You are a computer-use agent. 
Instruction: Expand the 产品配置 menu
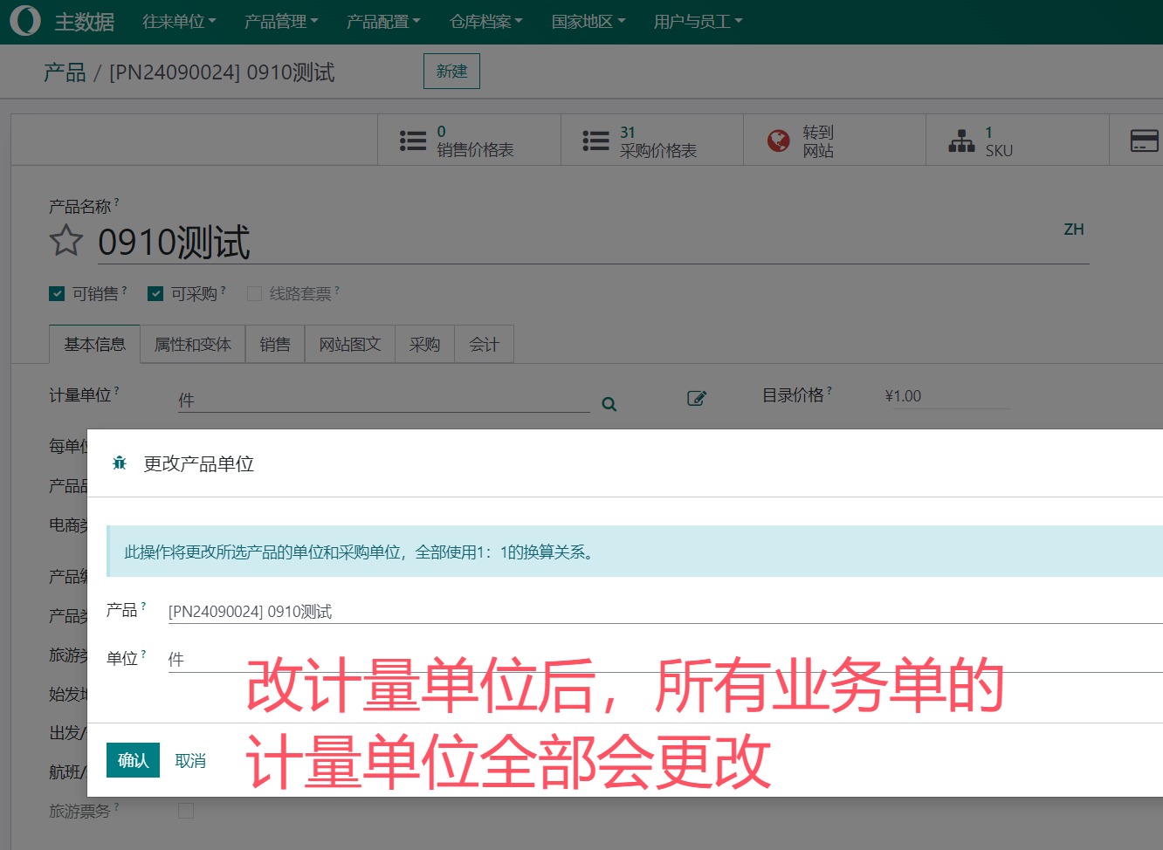pyautogui.click(x=383, y=22)
